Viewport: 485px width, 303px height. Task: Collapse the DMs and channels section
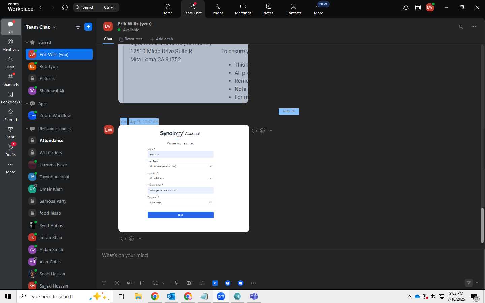pyautogui.click(x=27, y=129)
